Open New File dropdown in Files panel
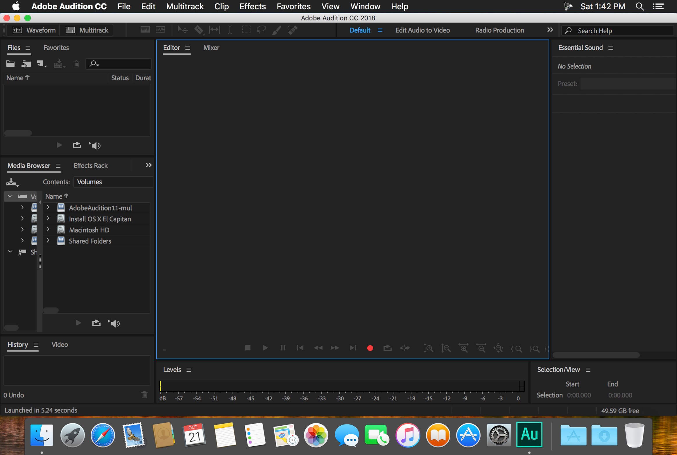The image size is (677, 455). (42, 64)
